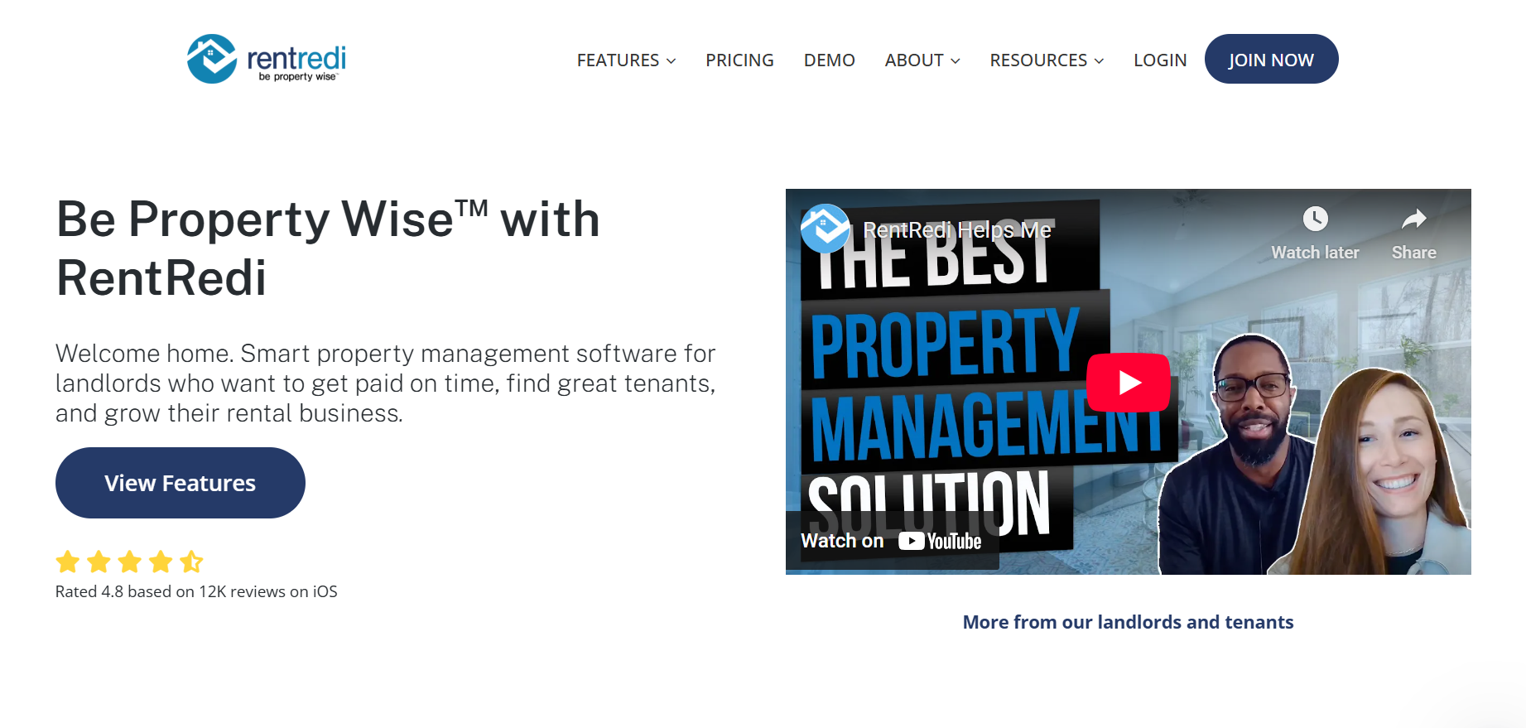Click the five-star rating icons
The image size is (1526, 728).
pyautogui.click(x=129, y=562)
